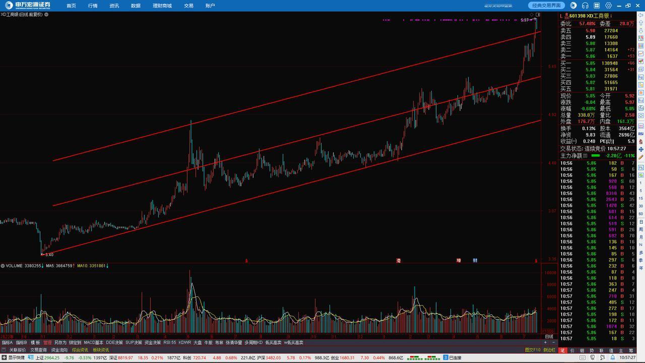Screen dimensions: 645x363
Task: Click the 侧边栏 button
Action: pos(549,349)
